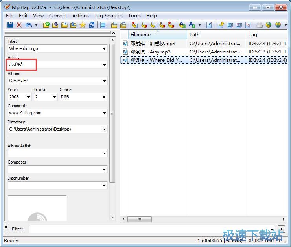Sort by the Filename column header

157,35
